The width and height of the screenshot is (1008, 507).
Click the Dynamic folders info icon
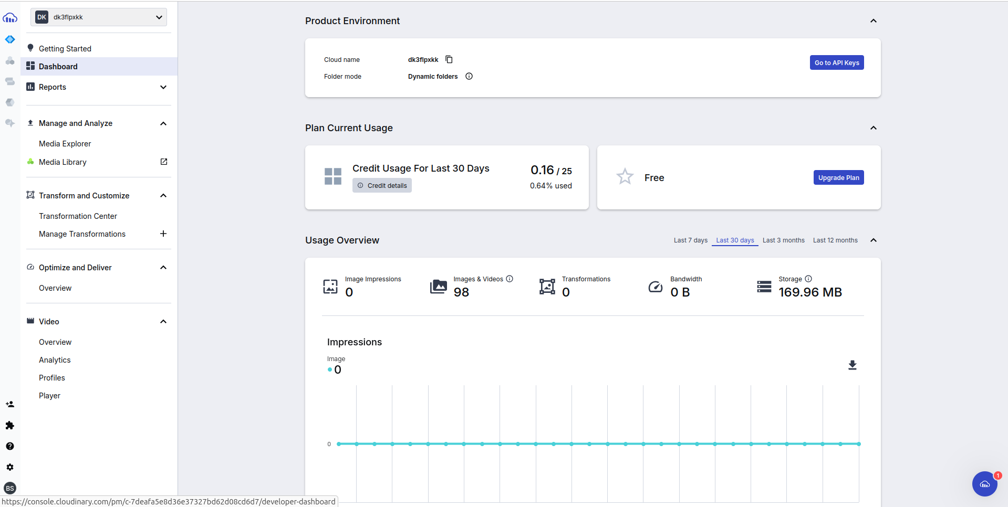469,76
